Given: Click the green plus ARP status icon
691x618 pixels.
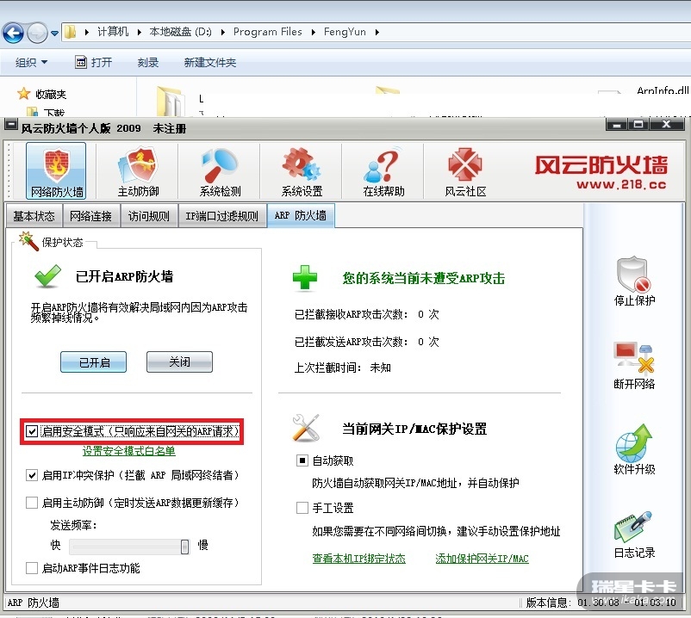Looking at the screenshot, I should click(x=305, y=277).
